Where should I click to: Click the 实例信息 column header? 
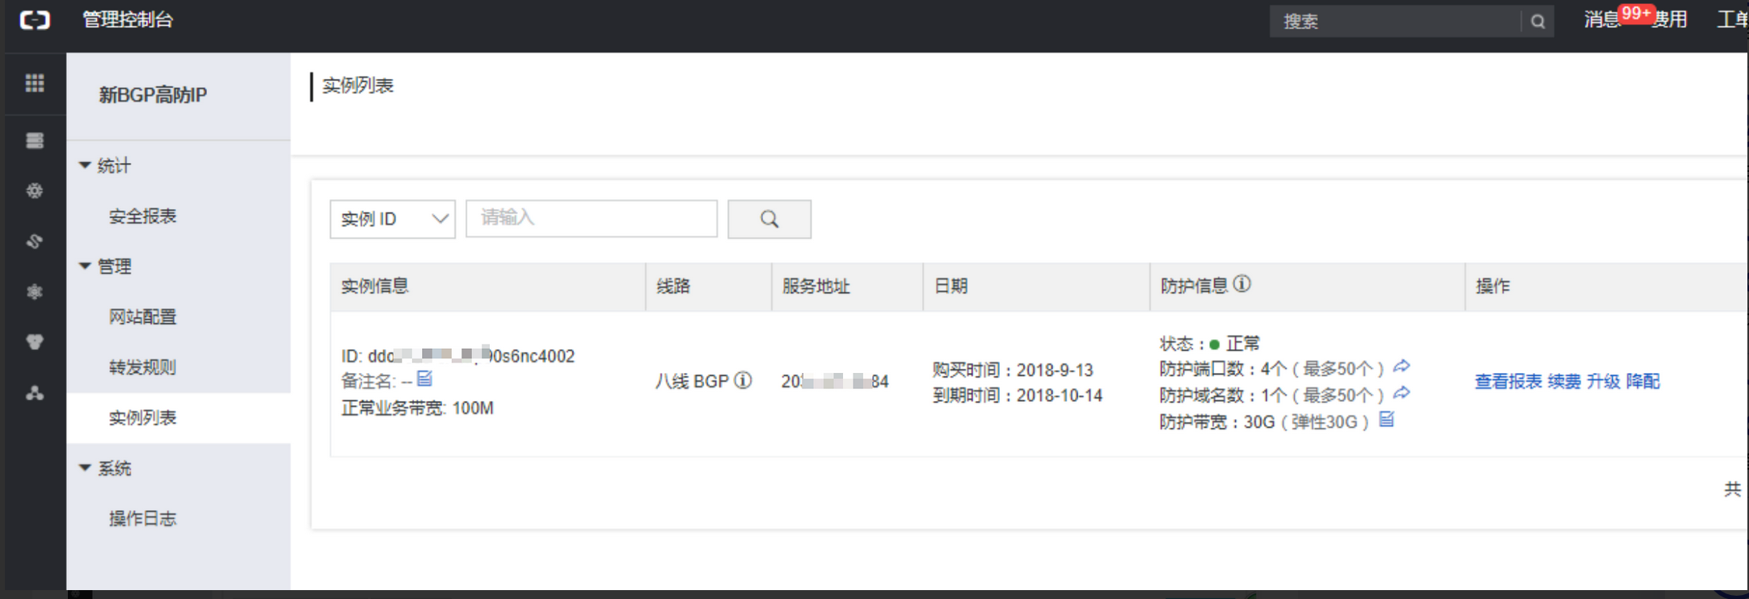[375, 286]
